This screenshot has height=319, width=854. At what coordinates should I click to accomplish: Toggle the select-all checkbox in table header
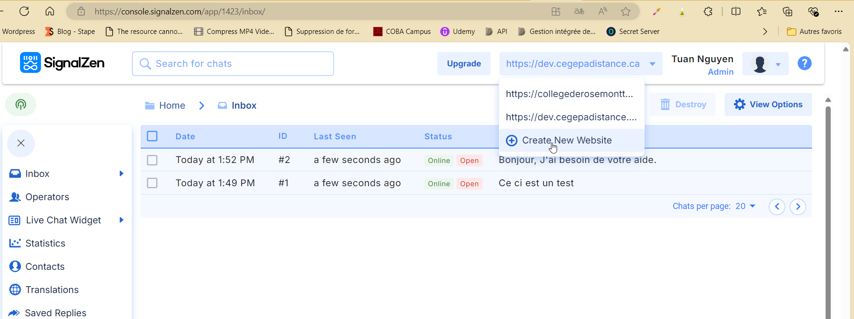point(152,136)
